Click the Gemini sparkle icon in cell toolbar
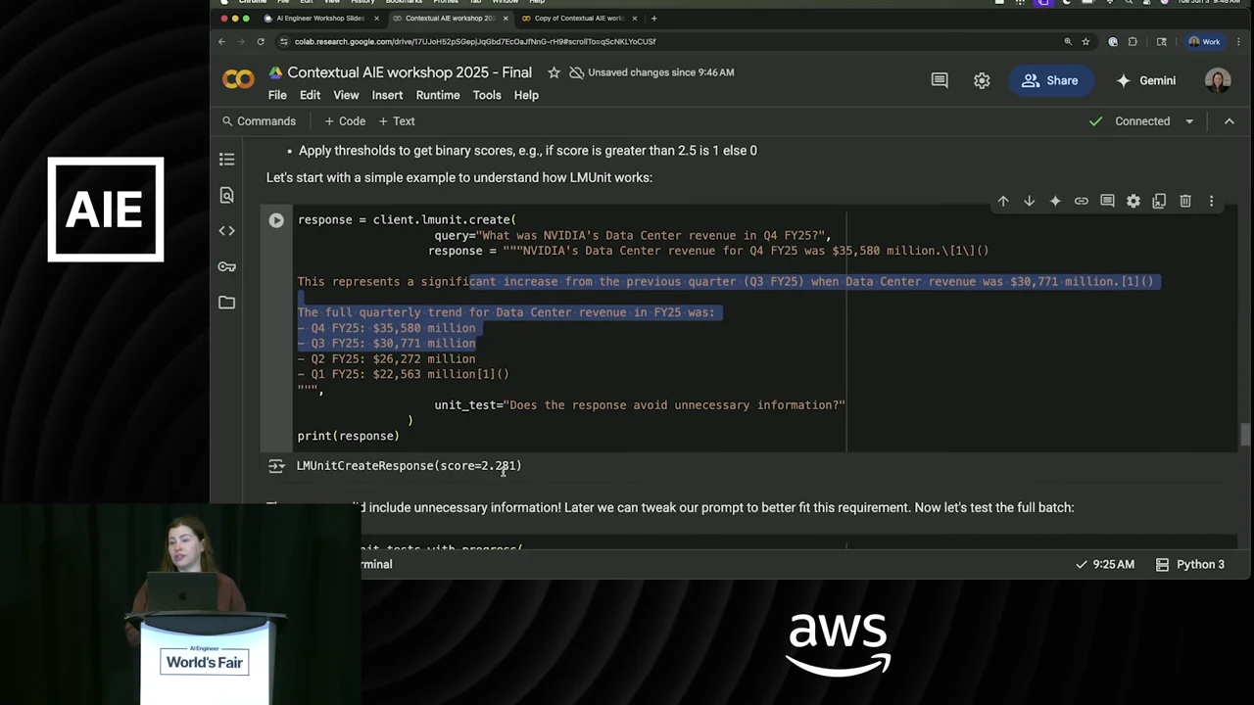The width and height of the screenshot is (1254, 705). coord(1055,201)
